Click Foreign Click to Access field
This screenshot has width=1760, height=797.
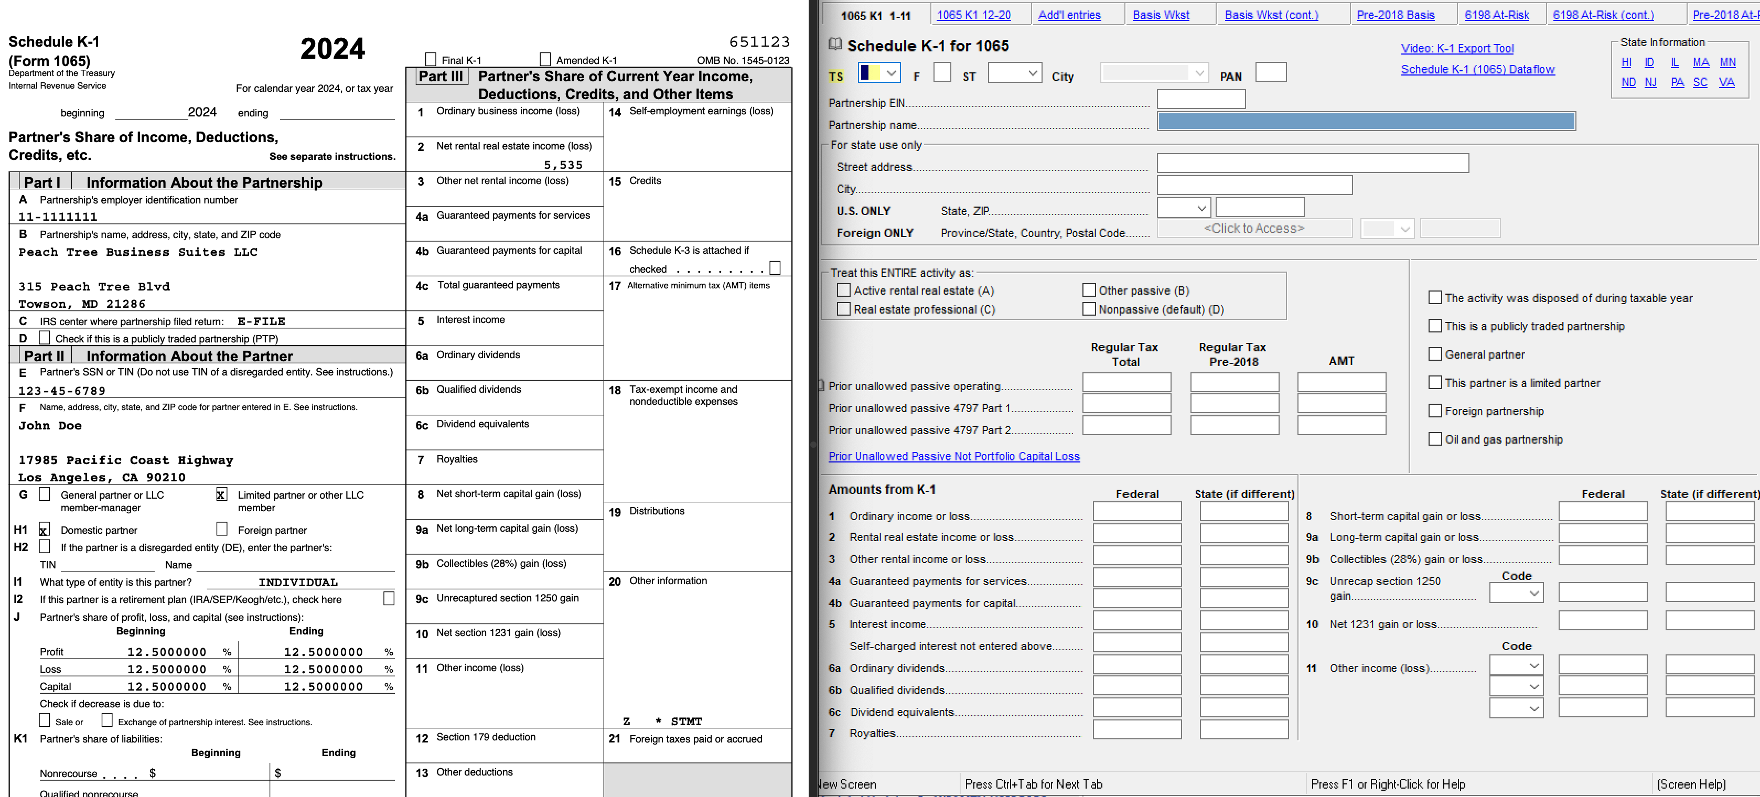(1254, 229)
